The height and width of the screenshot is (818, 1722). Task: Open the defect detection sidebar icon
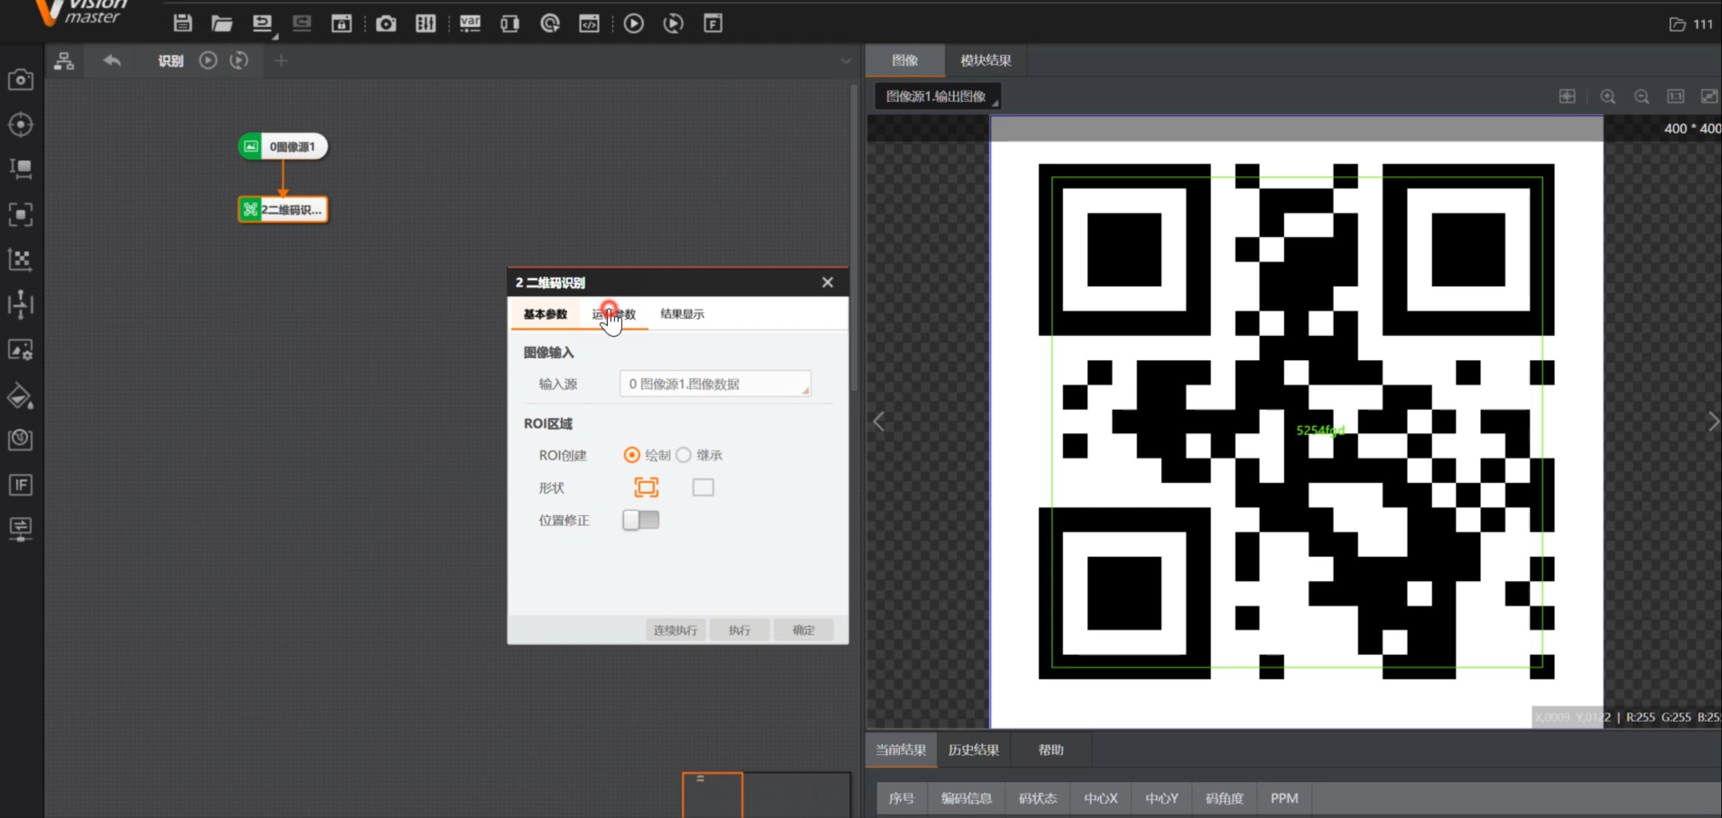(21, 440)
